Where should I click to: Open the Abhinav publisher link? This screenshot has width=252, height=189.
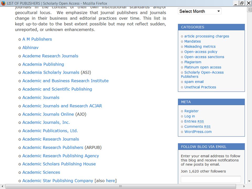click(30, 48)
